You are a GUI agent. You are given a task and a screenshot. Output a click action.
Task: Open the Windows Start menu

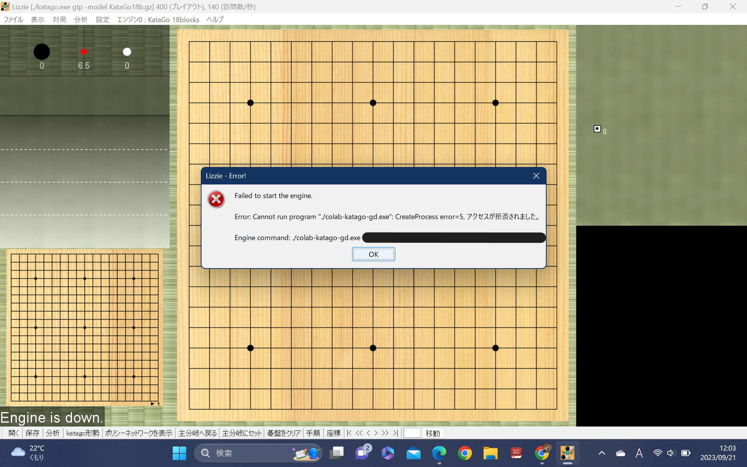pos(179,453)
